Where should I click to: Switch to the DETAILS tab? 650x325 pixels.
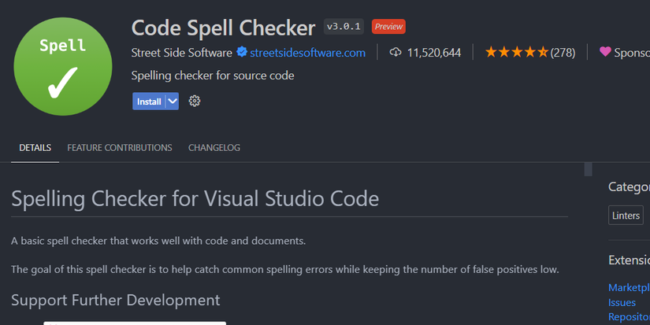35,148
